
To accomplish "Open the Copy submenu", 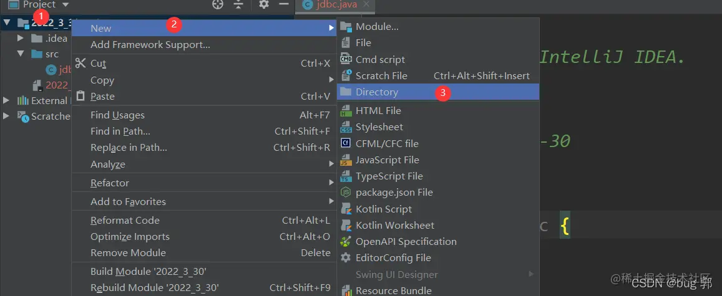I will point(203,80).
